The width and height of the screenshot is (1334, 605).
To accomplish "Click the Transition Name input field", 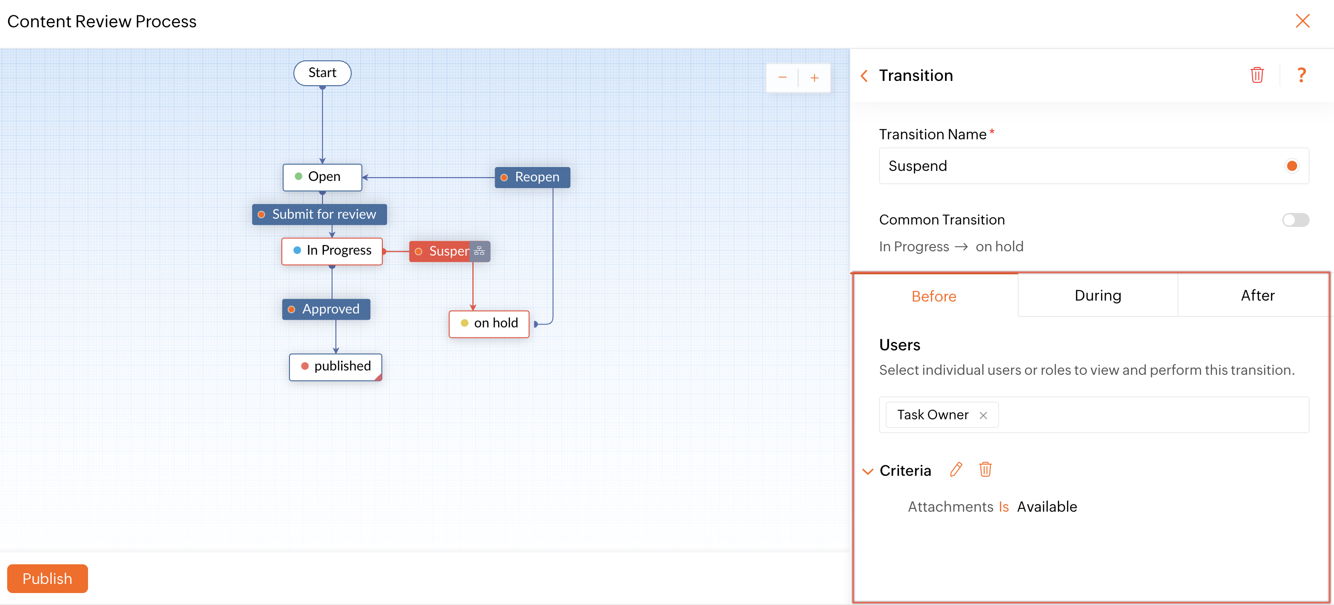I will tap(1077, 166).
